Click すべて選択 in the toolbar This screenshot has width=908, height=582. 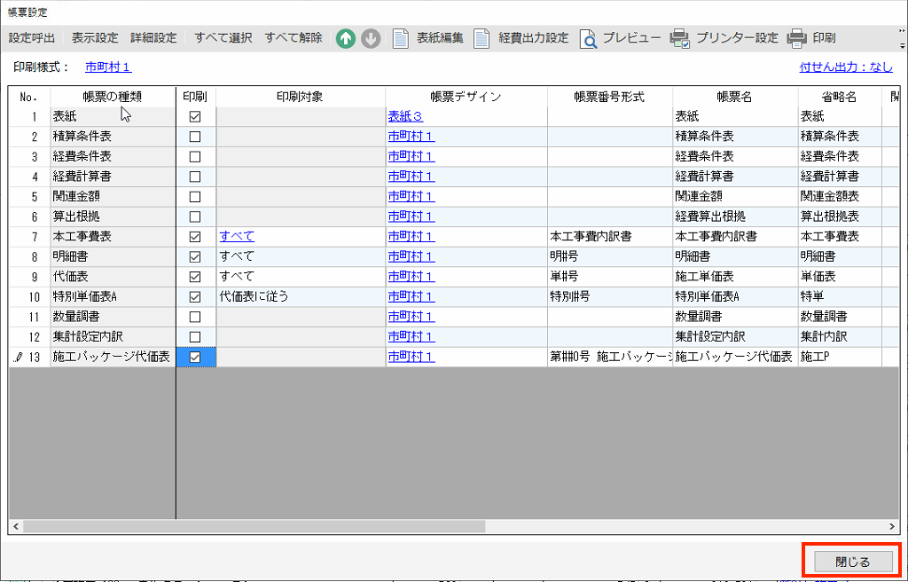(x=223, y=39)
